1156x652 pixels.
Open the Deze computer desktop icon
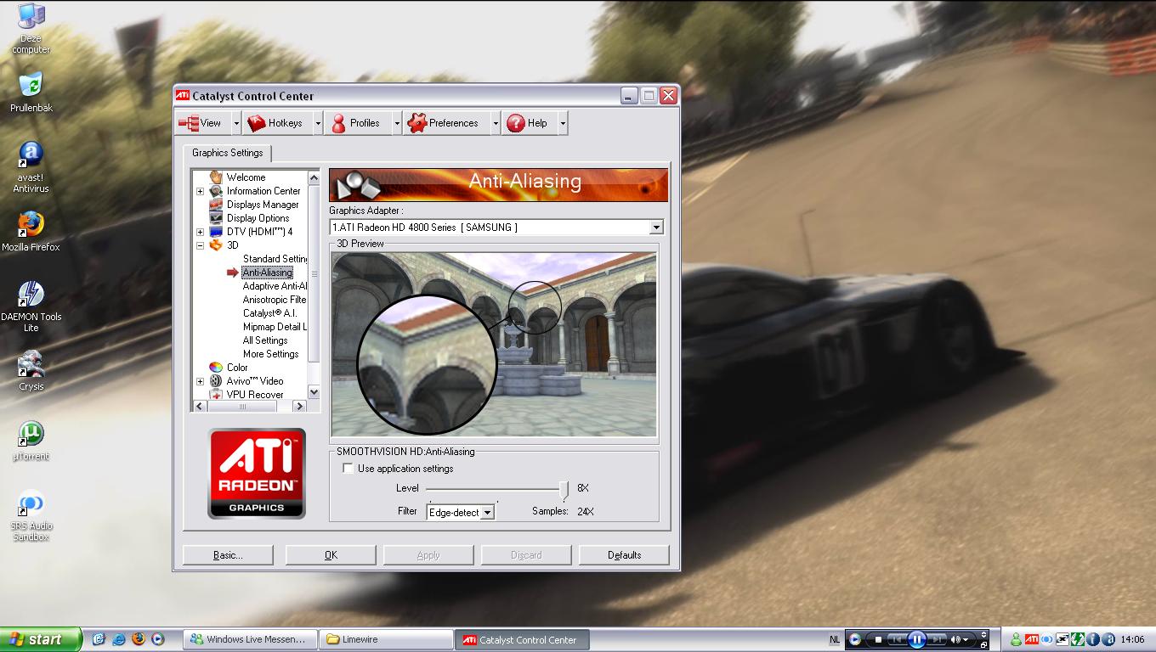[31, 28]
